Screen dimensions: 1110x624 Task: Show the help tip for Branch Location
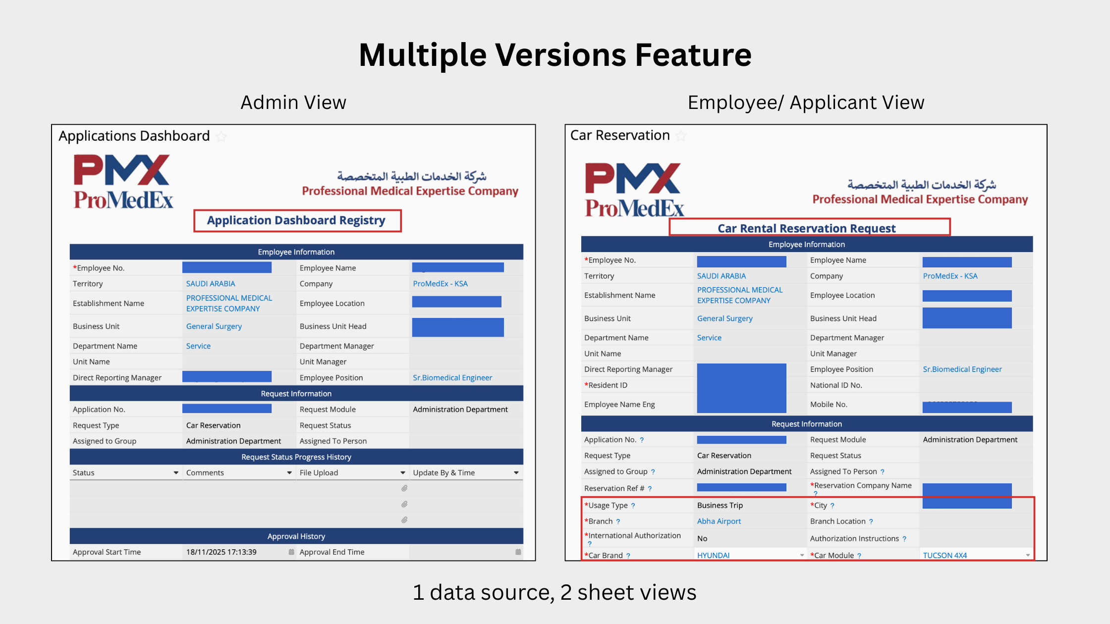871,521
